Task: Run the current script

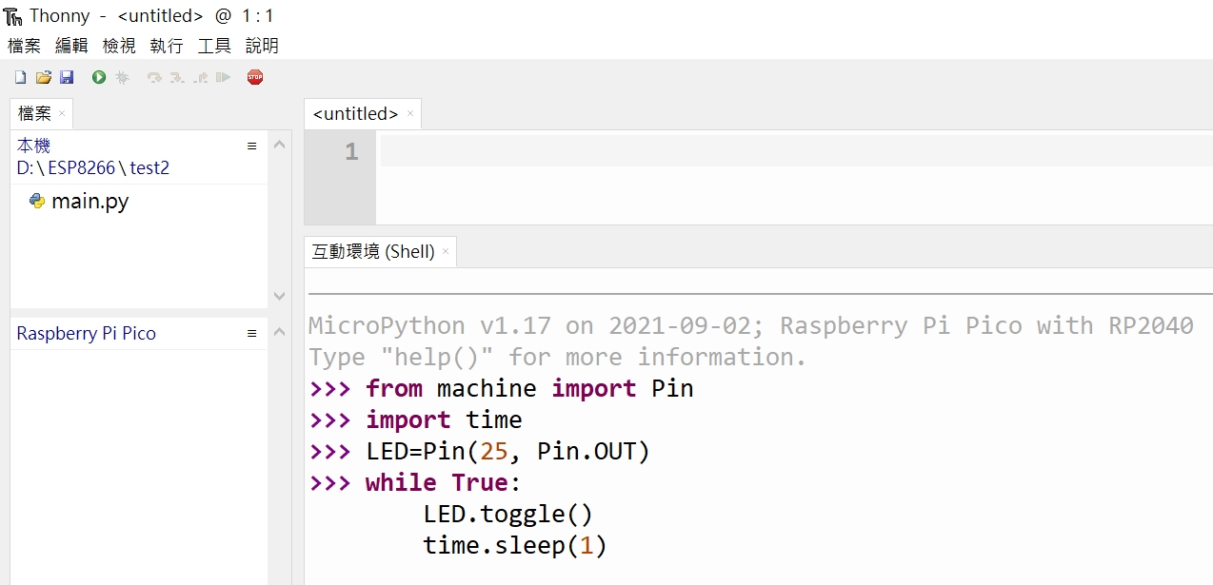Action: click(x=98, y=77)
